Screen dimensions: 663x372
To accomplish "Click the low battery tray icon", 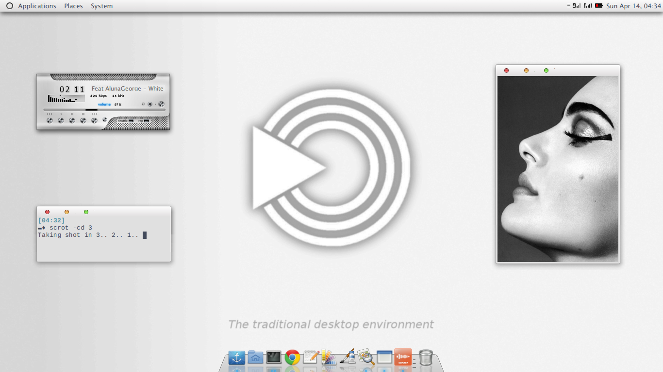I will tap(599, 6).
